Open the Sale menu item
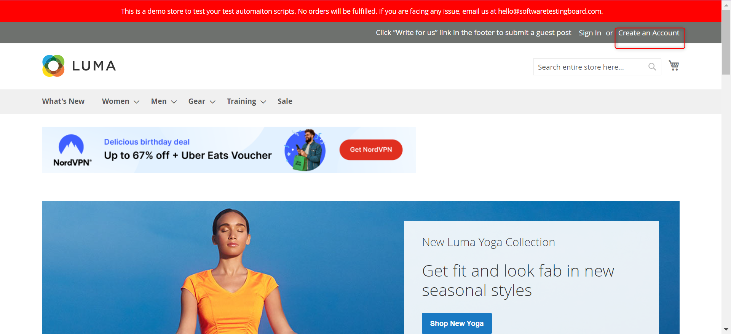 (x=285, y=101)
